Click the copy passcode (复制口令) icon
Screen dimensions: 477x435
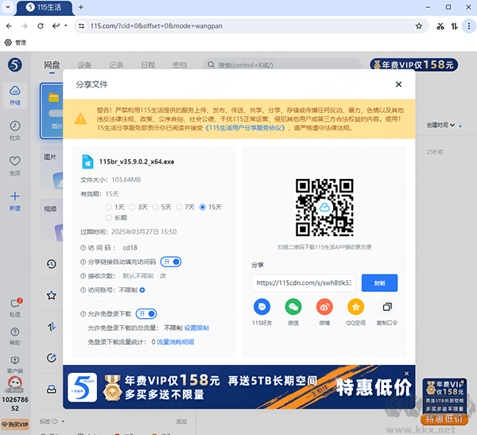387,307
